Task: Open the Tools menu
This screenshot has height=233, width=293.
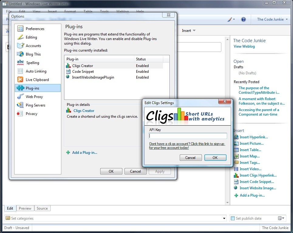Action: 104,11
